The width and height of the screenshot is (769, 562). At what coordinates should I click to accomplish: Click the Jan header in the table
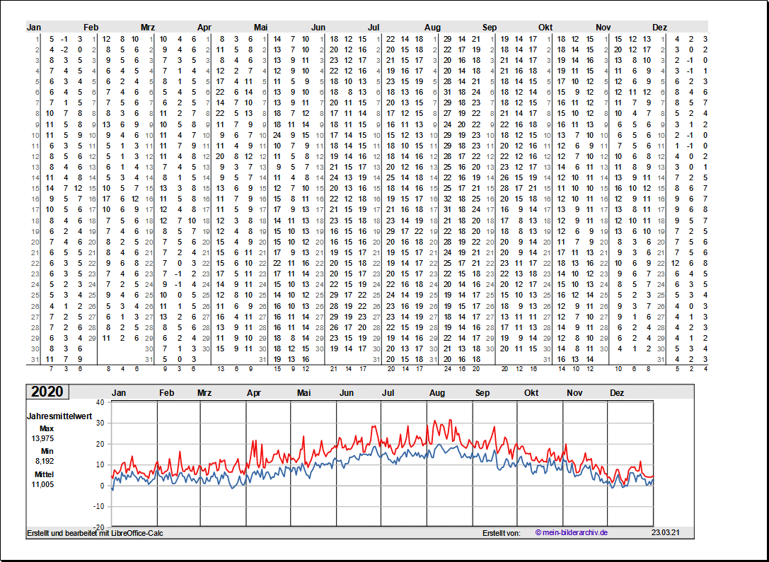(34, 27)
